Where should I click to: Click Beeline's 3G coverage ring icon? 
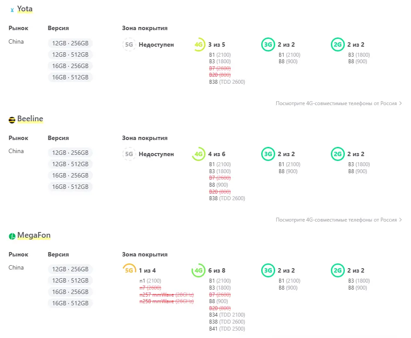(268, 154)
